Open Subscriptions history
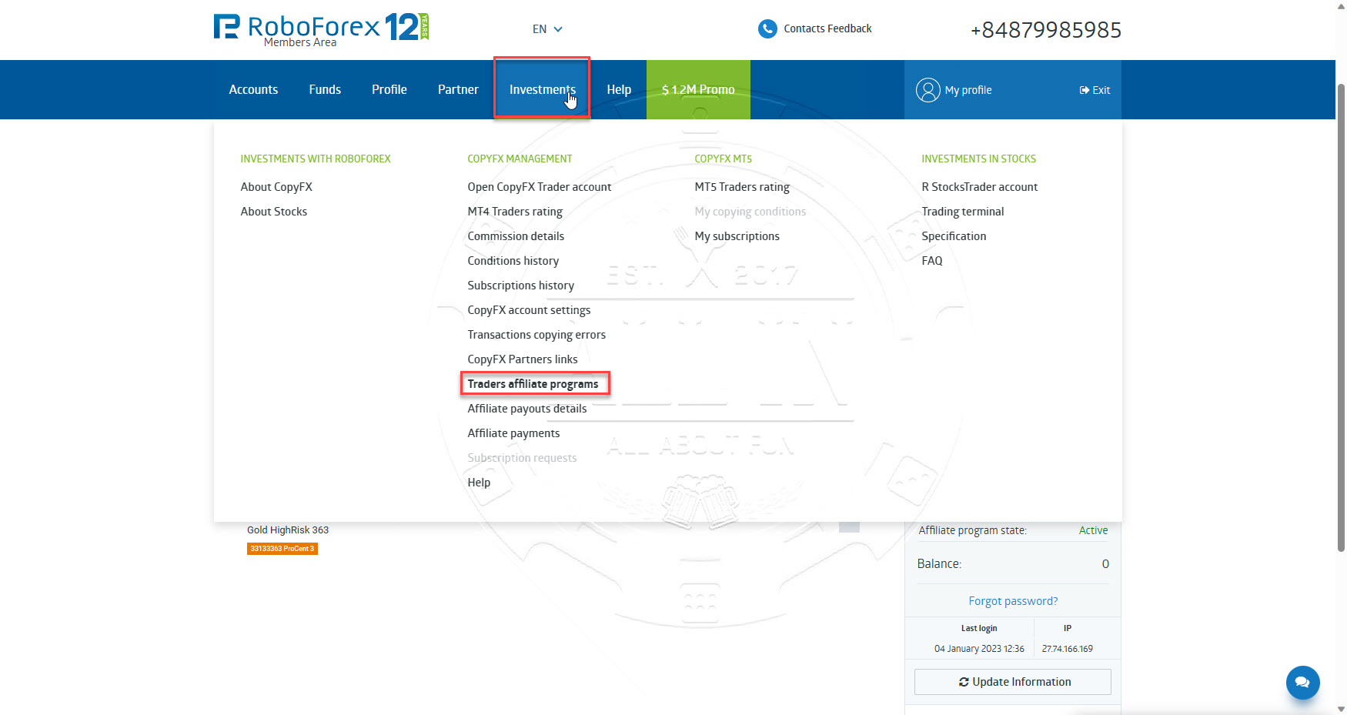The image size is (1347, 715). click(520, 286)
